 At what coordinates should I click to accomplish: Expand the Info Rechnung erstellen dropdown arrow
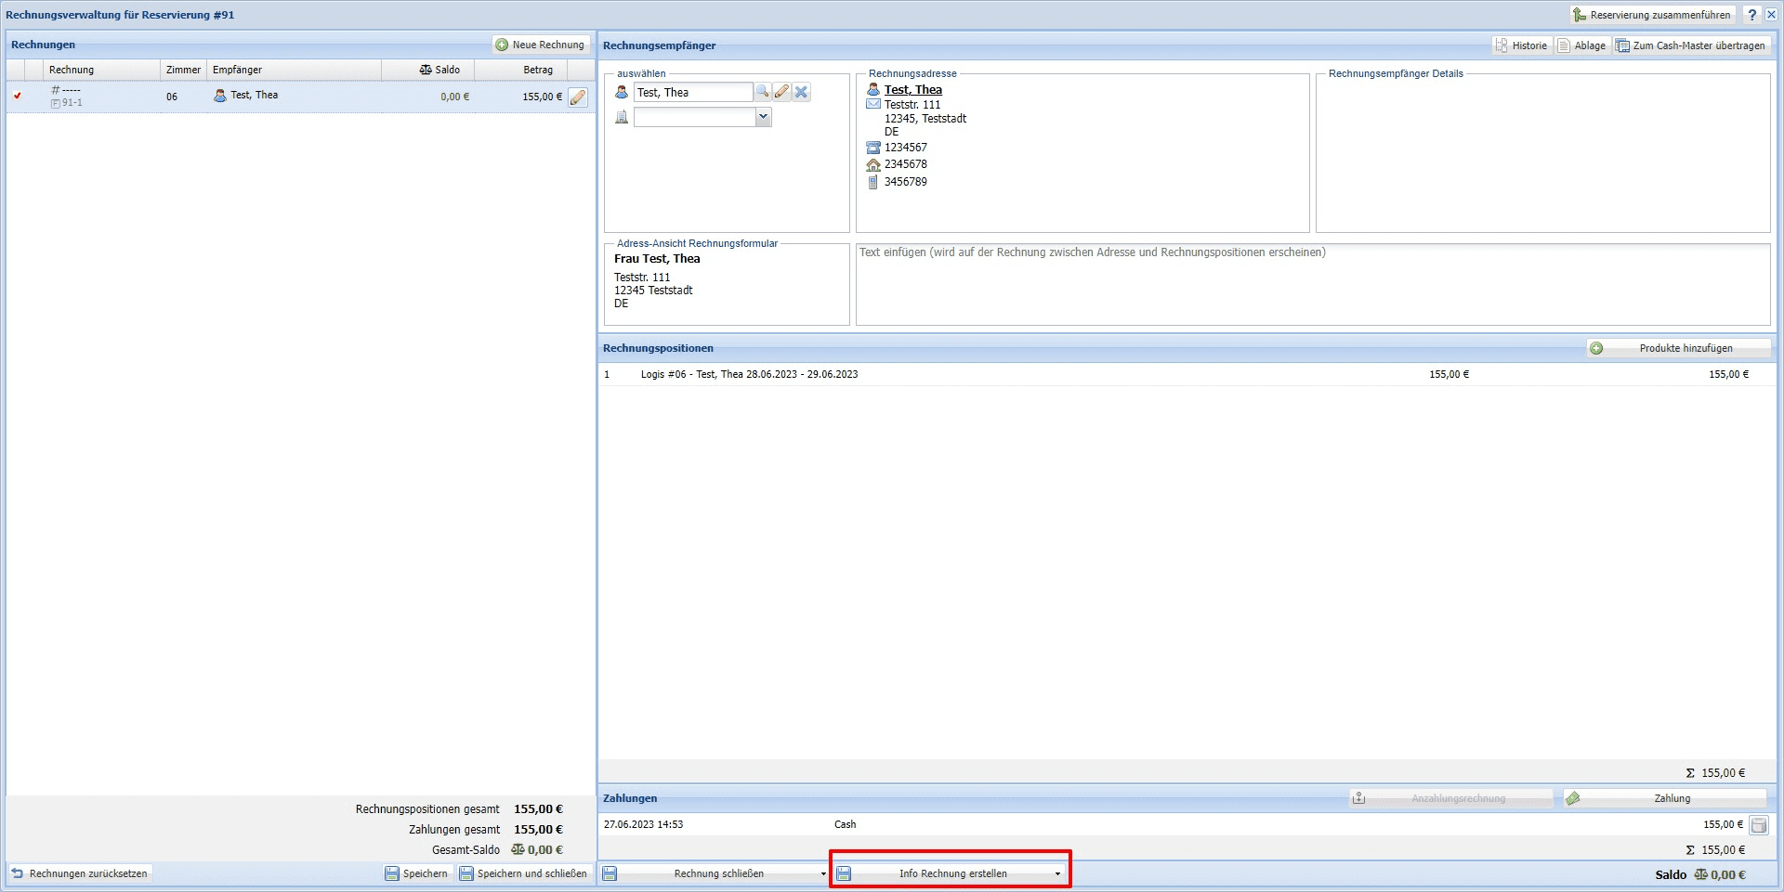[1057, 874]
